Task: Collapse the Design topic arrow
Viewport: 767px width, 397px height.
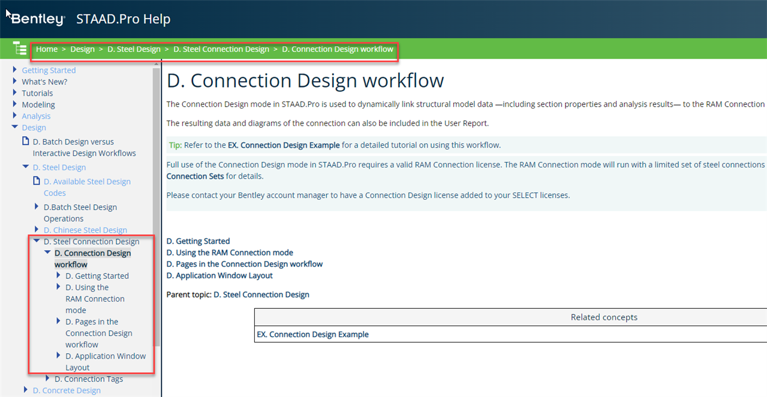Action: click(x=15, y=127)
